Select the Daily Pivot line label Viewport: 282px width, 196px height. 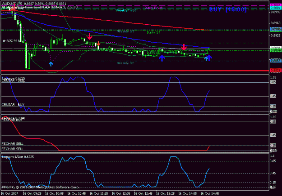[153, 8]
